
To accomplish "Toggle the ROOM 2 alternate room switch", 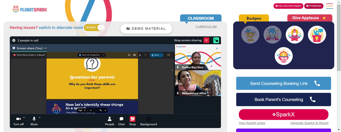I will [x=94, y=28].
